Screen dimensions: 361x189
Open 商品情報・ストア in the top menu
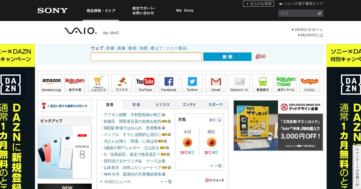(101, 10)
